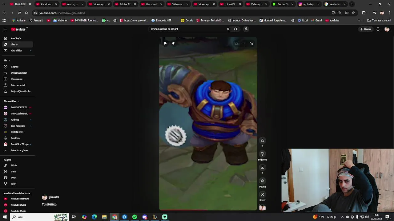Open the Shorts three-dot more options menu

(244, 43)
